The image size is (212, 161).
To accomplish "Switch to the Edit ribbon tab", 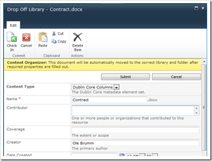I will click(x=13, y=25).
